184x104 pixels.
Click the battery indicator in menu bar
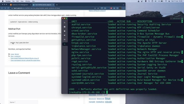coord(161,1)
